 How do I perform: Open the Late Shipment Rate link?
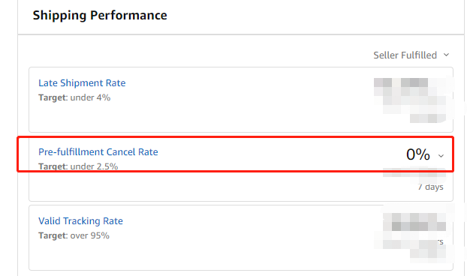82,83
